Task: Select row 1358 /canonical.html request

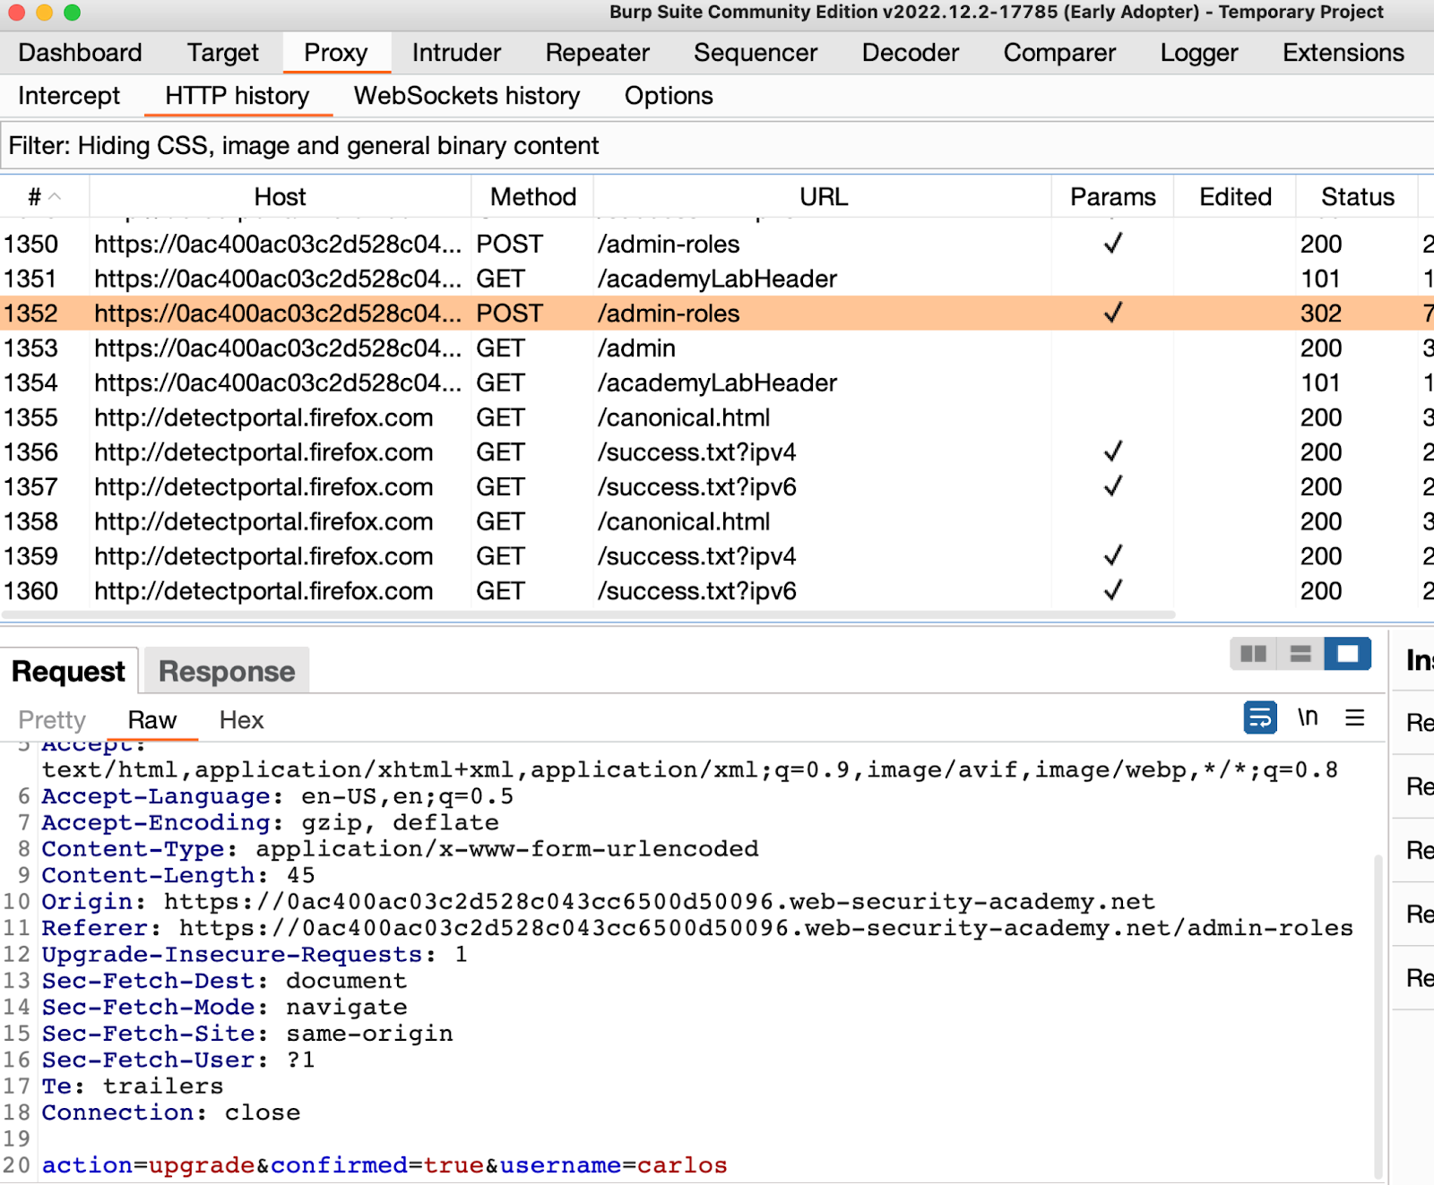Action: [717, 521]
